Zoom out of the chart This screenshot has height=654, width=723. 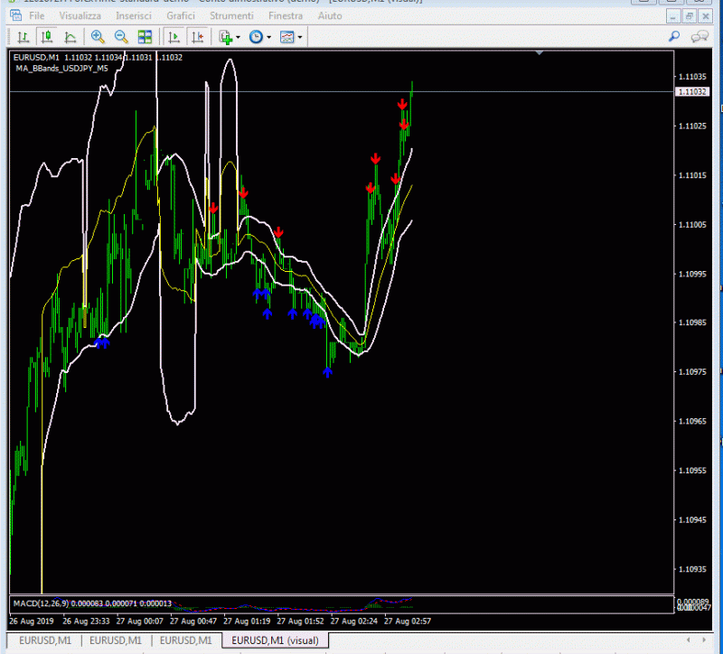pyautogui.click(x=121, y=37)
